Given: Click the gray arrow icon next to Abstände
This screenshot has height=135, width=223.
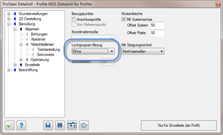Looking at the screenshot, I should point(27,39).
